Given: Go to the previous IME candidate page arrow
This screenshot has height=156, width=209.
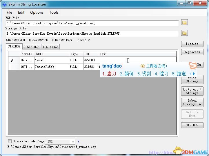Looking at the screenshot, I should coord(190,74).
